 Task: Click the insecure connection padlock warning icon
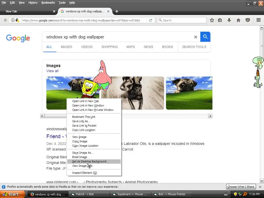click(x=17, y=20)
